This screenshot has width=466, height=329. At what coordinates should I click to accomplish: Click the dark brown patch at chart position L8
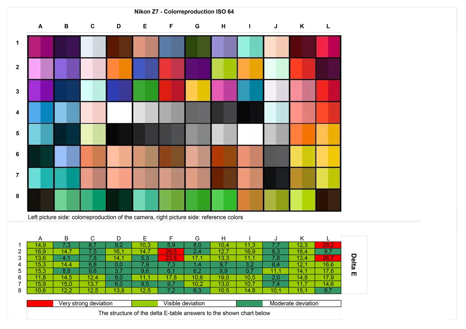[x=328, y=200]
